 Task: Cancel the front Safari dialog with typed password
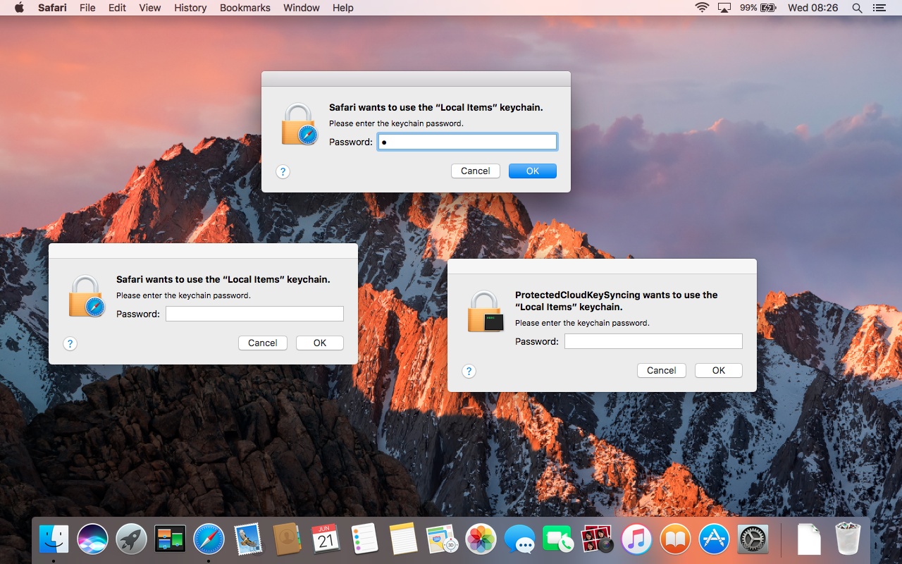click(476, 171)
